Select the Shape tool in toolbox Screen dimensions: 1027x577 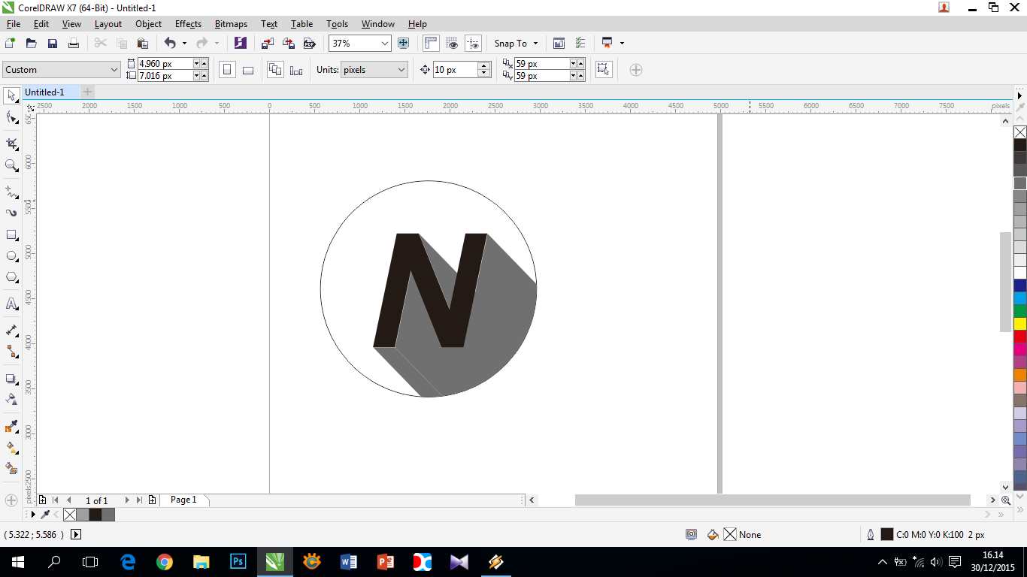[11, 117]
